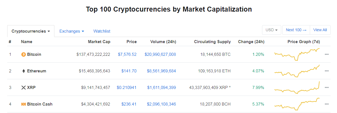Click the XRP logo icon
This screenshot has width=337, height=113.
click(24, 88)
